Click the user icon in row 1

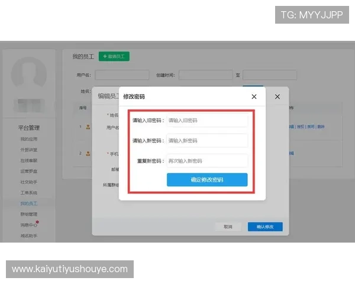88,127
